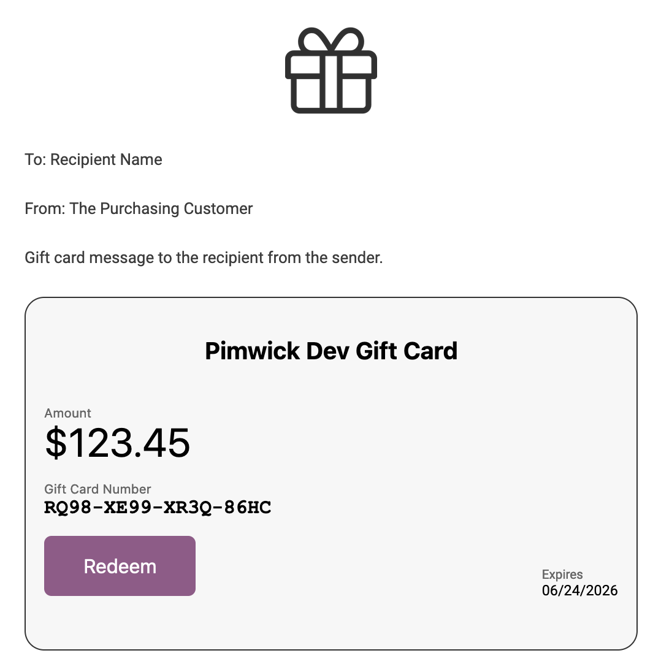Click the word "Customer" in the From line

(x=222, y=209)
